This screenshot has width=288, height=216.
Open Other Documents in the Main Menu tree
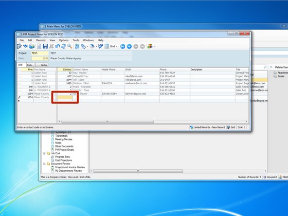click(x=64, y=146)
